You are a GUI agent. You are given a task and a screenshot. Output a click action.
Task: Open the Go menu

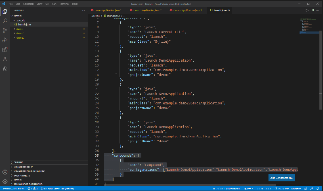(47, 4)
